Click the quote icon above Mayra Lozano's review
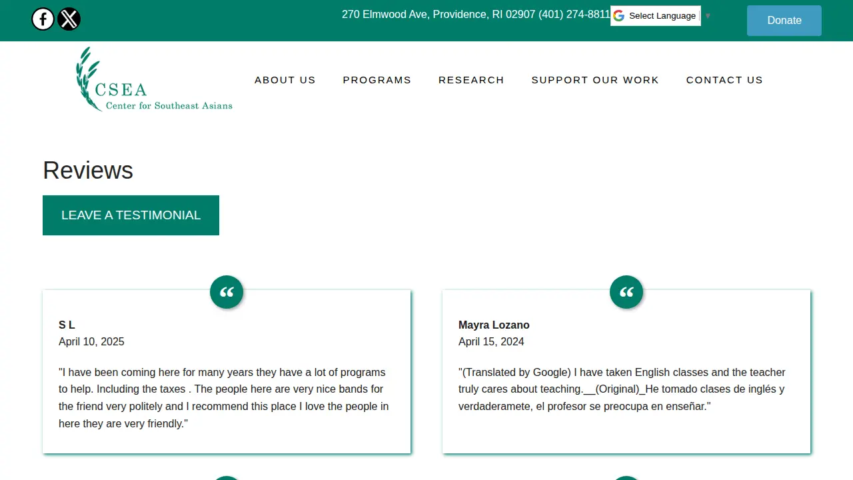The width and height of the screenshot is (853, 480). pyautogui.click(x=626, y=292)
